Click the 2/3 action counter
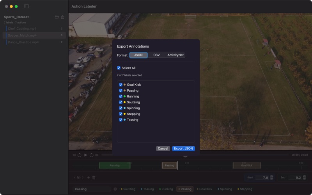The width and height of the screenshot is (312, 195). [79, 177]
